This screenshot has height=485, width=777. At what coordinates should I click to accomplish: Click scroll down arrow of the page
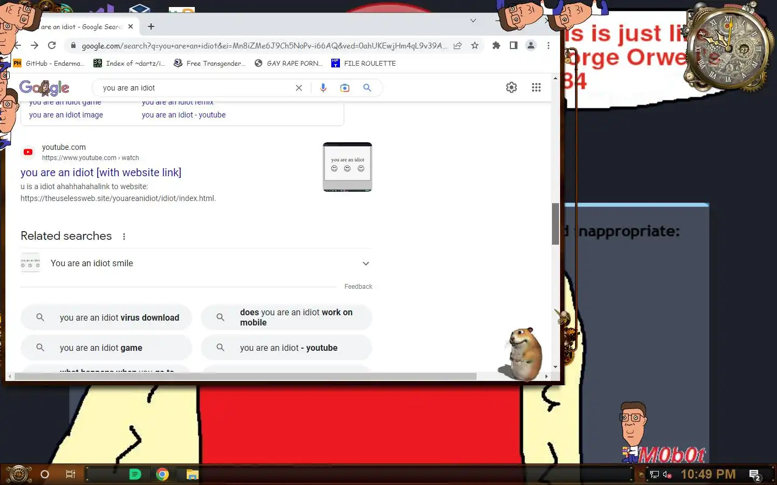click(x=555, y=367)
